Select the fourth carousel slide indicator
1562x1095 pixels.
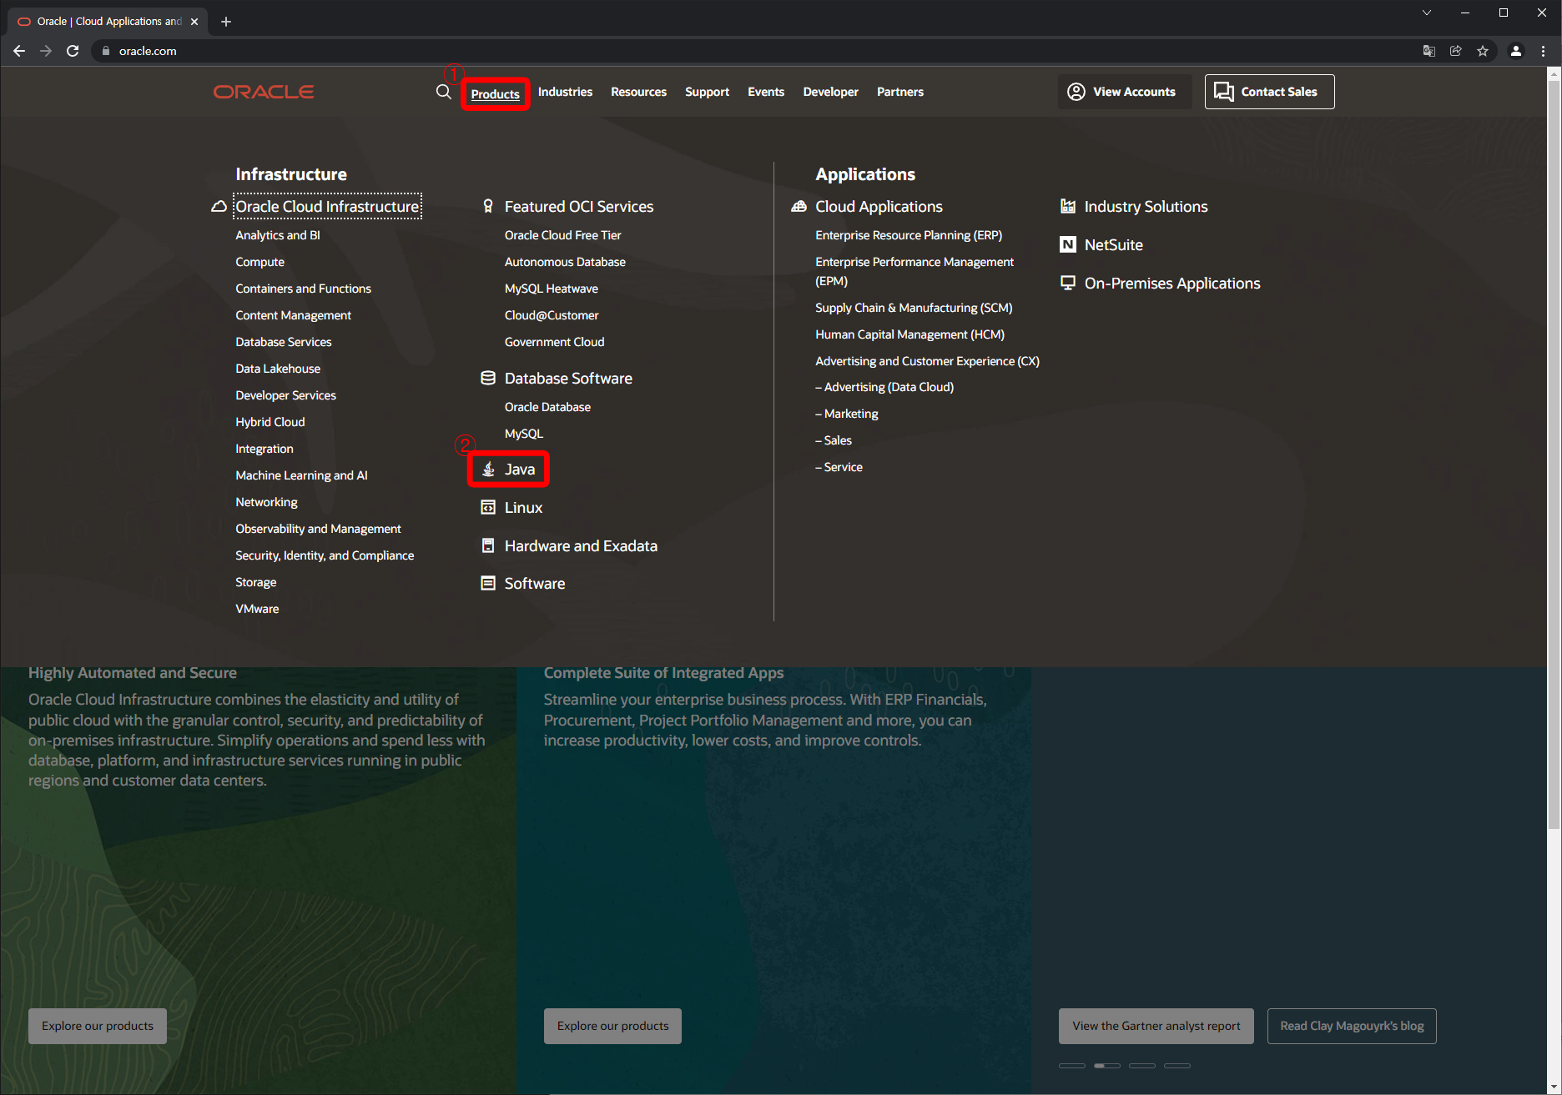1177,1066
